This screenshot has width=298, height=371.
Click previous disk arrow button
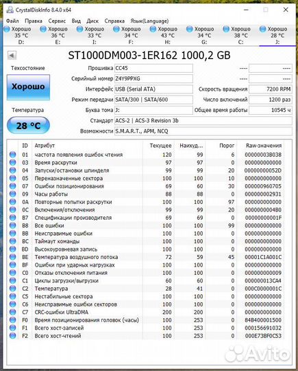(12, 56)
